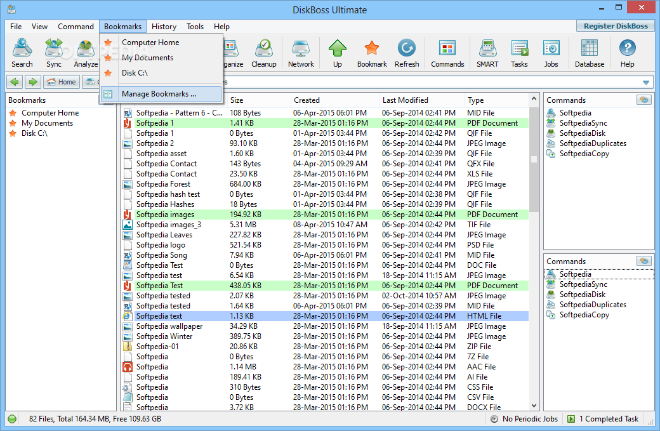Select the Softpedia text HTML file
Screen dimensions: 660x431
(326, 316)
